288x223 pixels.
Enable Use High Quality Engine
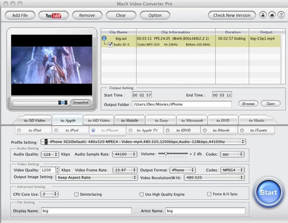(142, 194)
